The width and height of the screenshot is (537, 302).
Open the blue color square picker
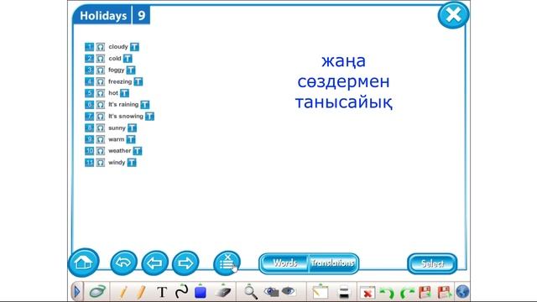(x=201, y=292)
